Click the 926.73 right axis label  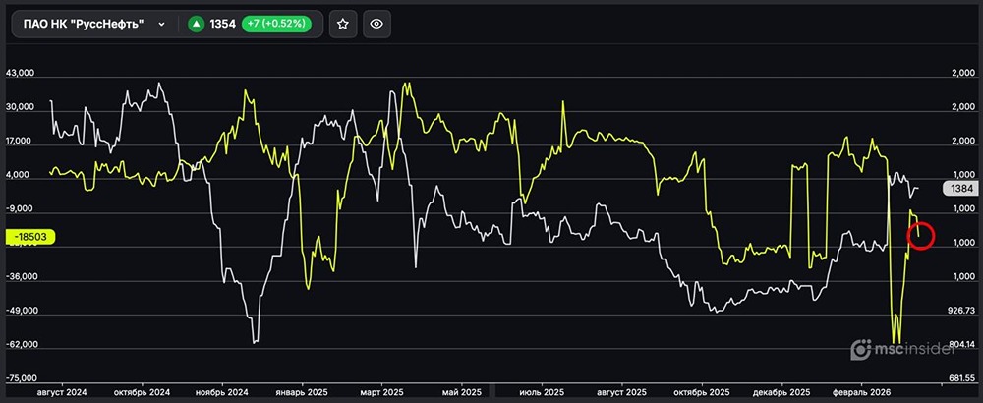(959, 311)
